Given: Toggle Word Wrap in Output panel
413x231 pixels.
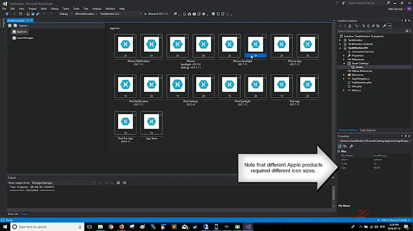Looking at the screenshot, I should point(124,183).
